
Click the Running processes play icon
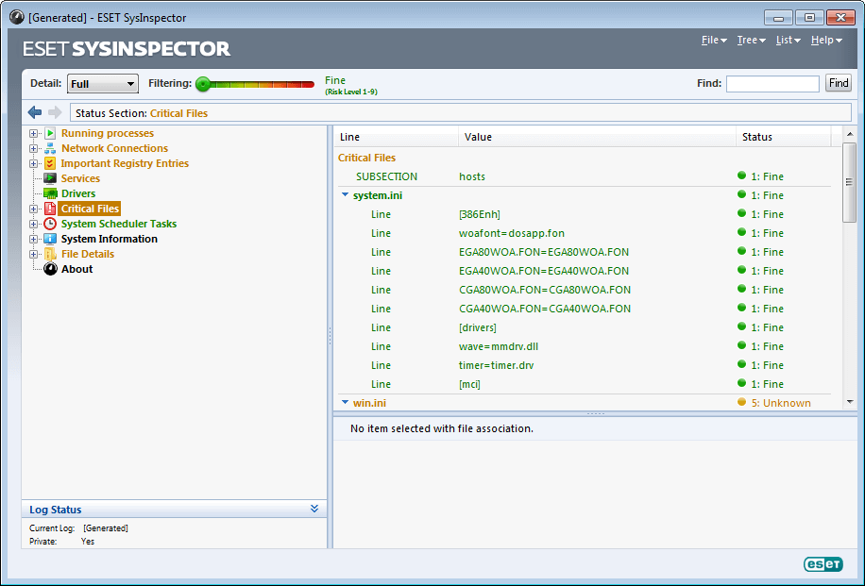50,133
